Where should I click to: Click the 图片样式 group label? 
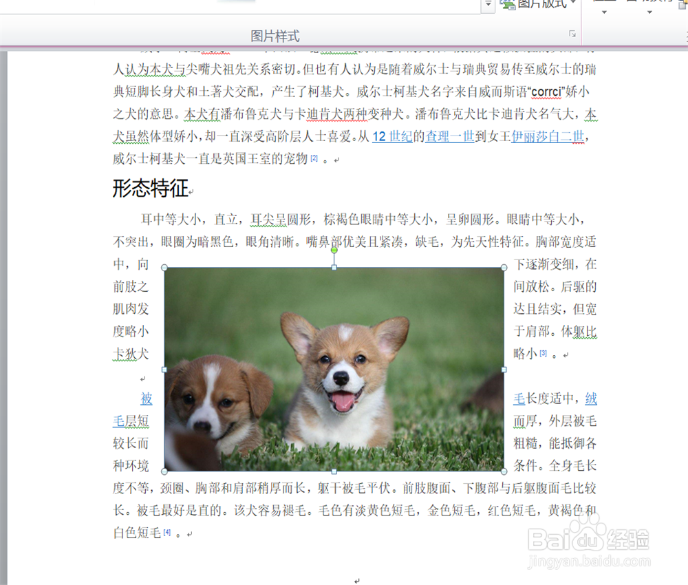click(275, 36)
